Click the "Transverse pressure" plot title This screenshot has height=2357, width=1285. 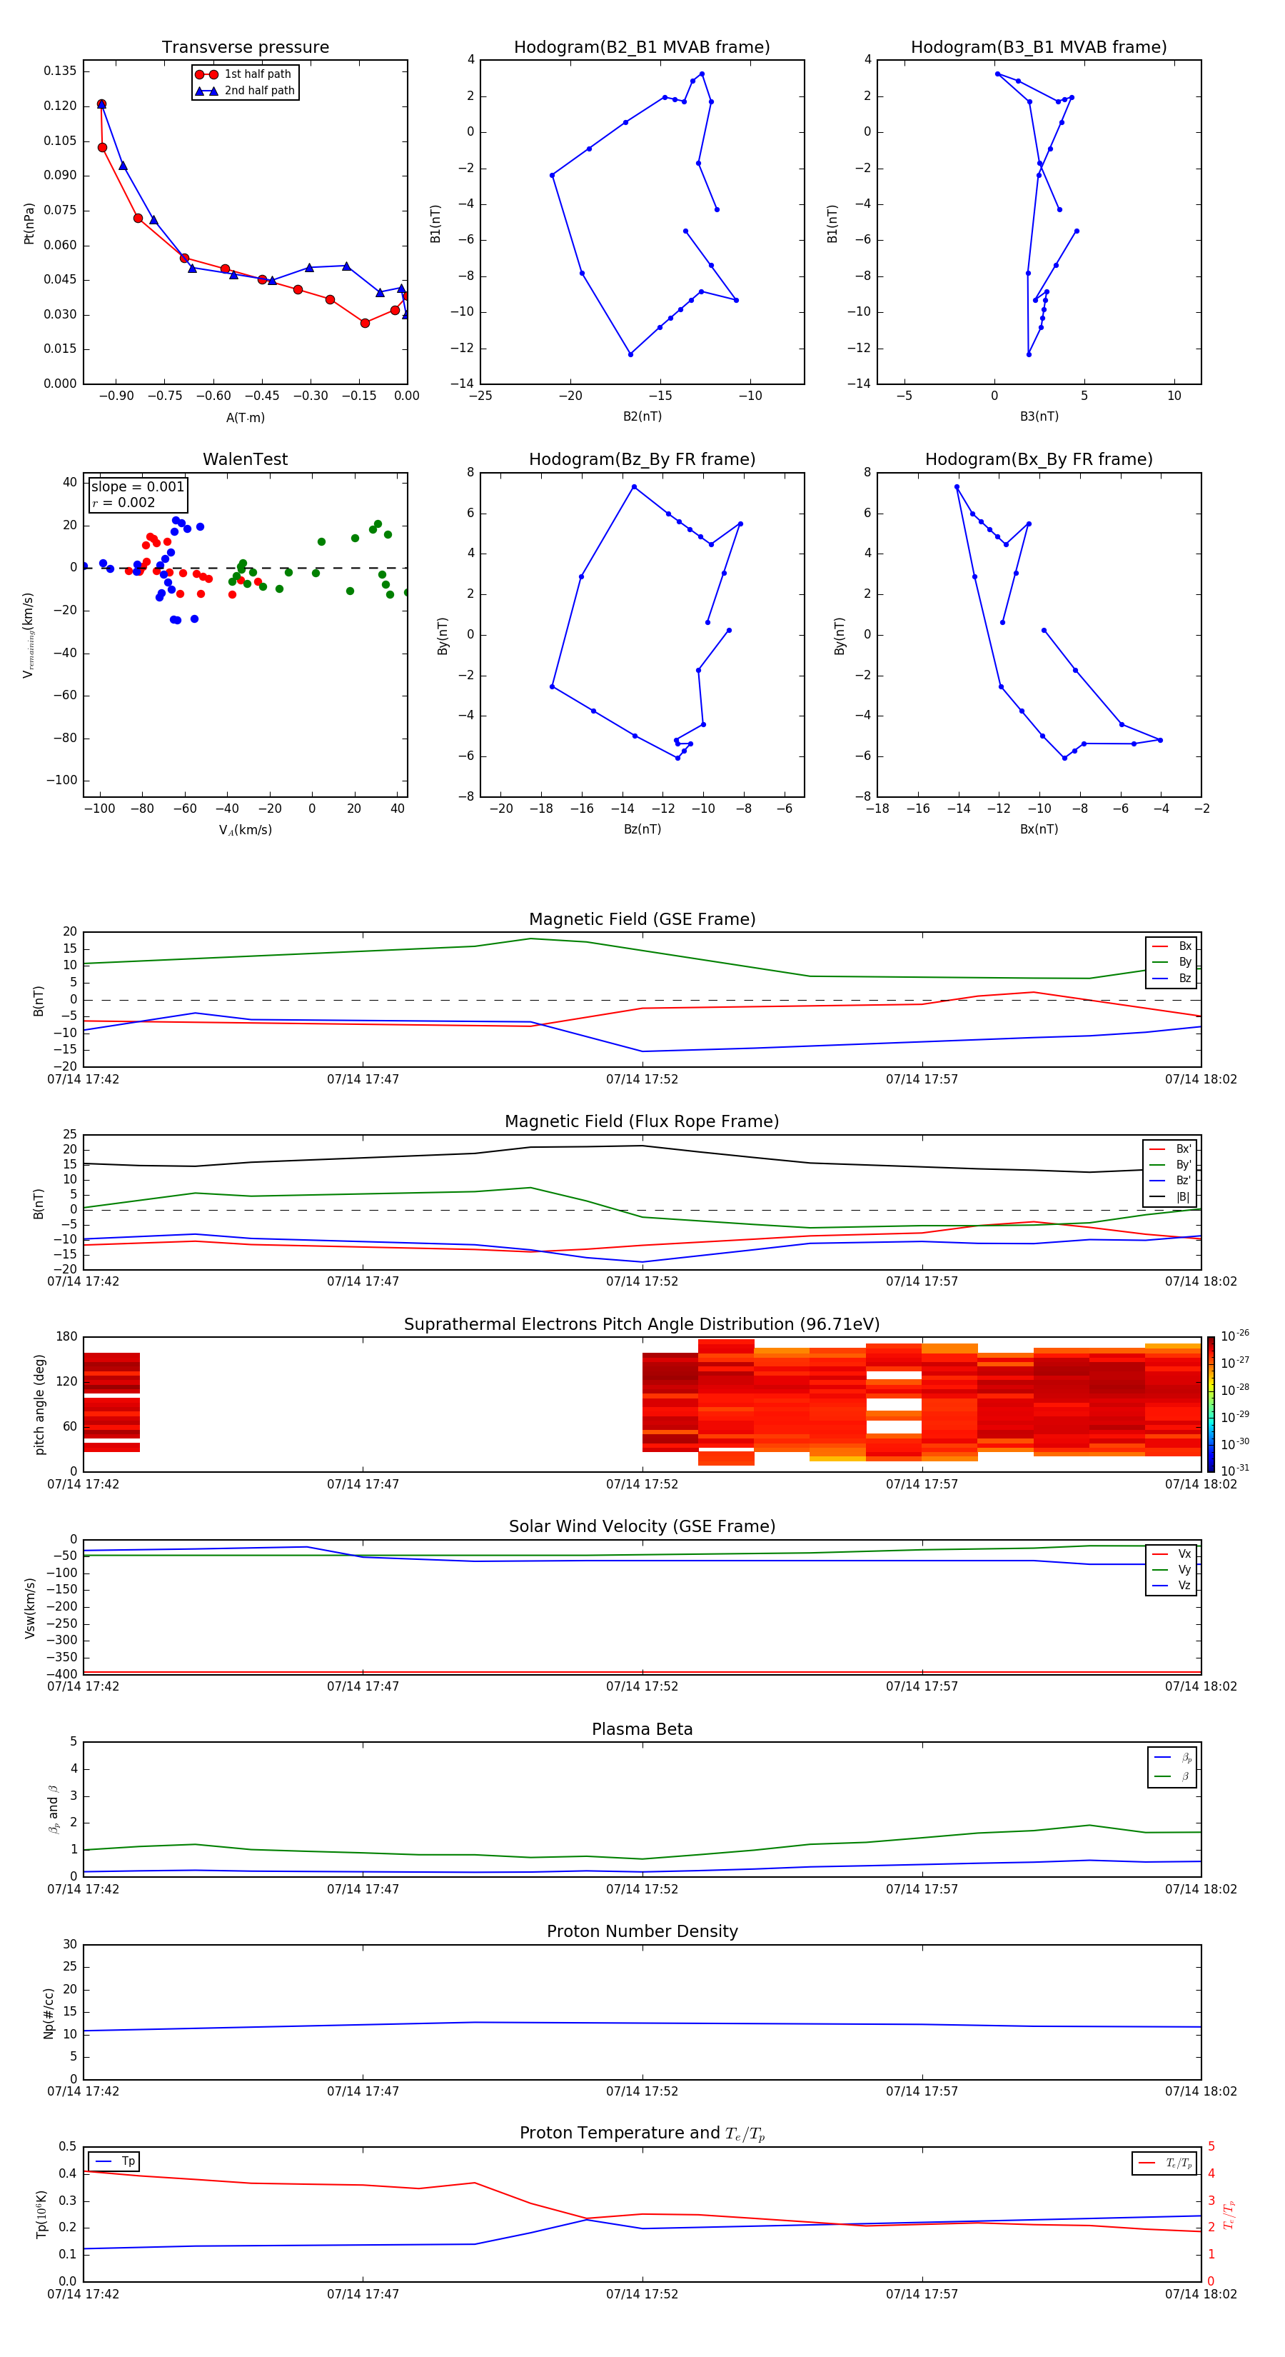(x=245, y=46)
